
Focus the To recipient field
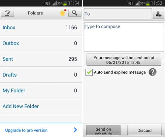pyautogui.click(x=118, y=14)
